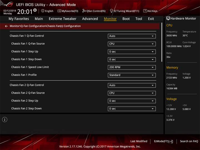Click the Hot Keys question mark icon
The width and height of the screenshot is (200, 150).
coord(145,11)
